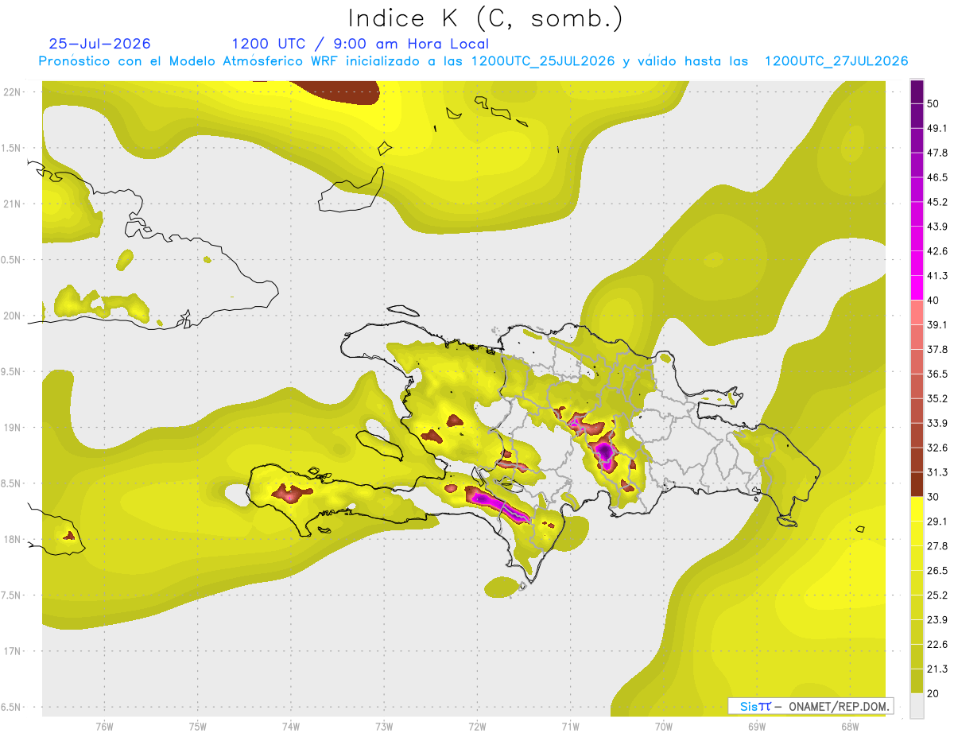Click the time label "1200 UTC / 9:00 am Hora Local"
The height and width of the screenshot is (737, 954).
[x=360, y=44]
